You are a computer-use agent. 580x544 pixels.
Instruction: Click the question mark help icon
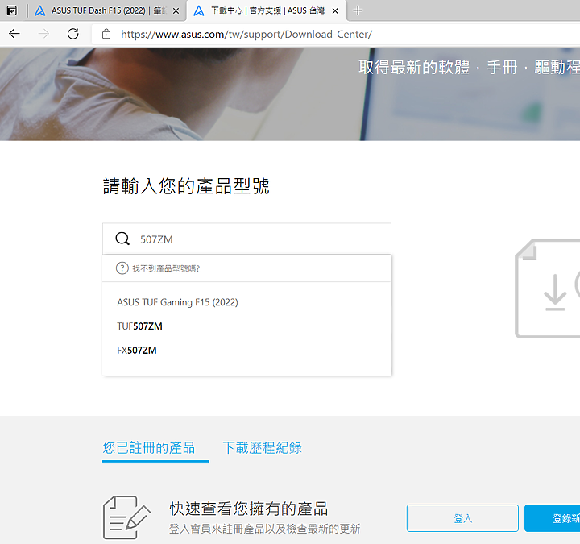(x=122, y=268)
